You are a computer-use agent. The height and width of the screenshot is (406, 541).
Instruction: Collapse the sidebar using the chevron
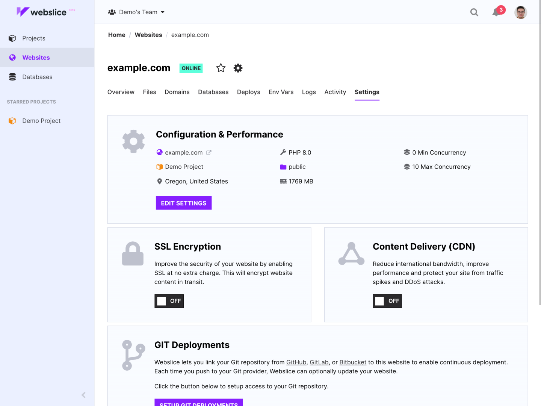[83, 395]
